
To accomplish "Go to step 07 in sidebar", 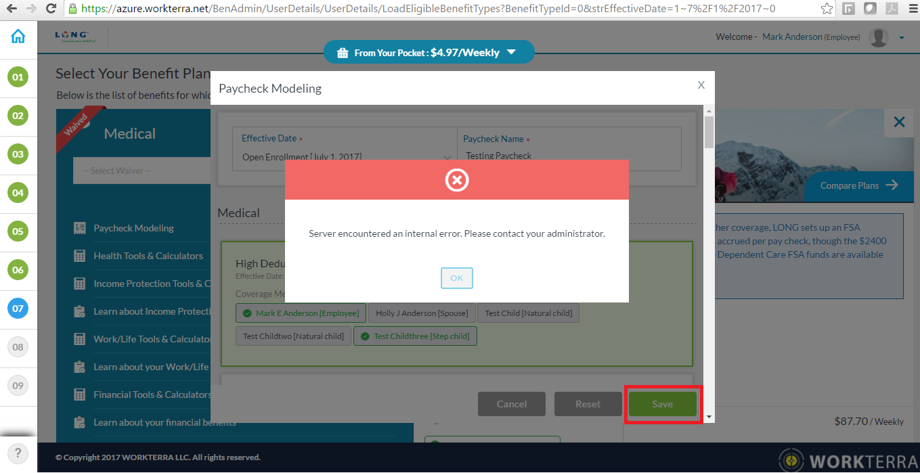I will 18,309.
